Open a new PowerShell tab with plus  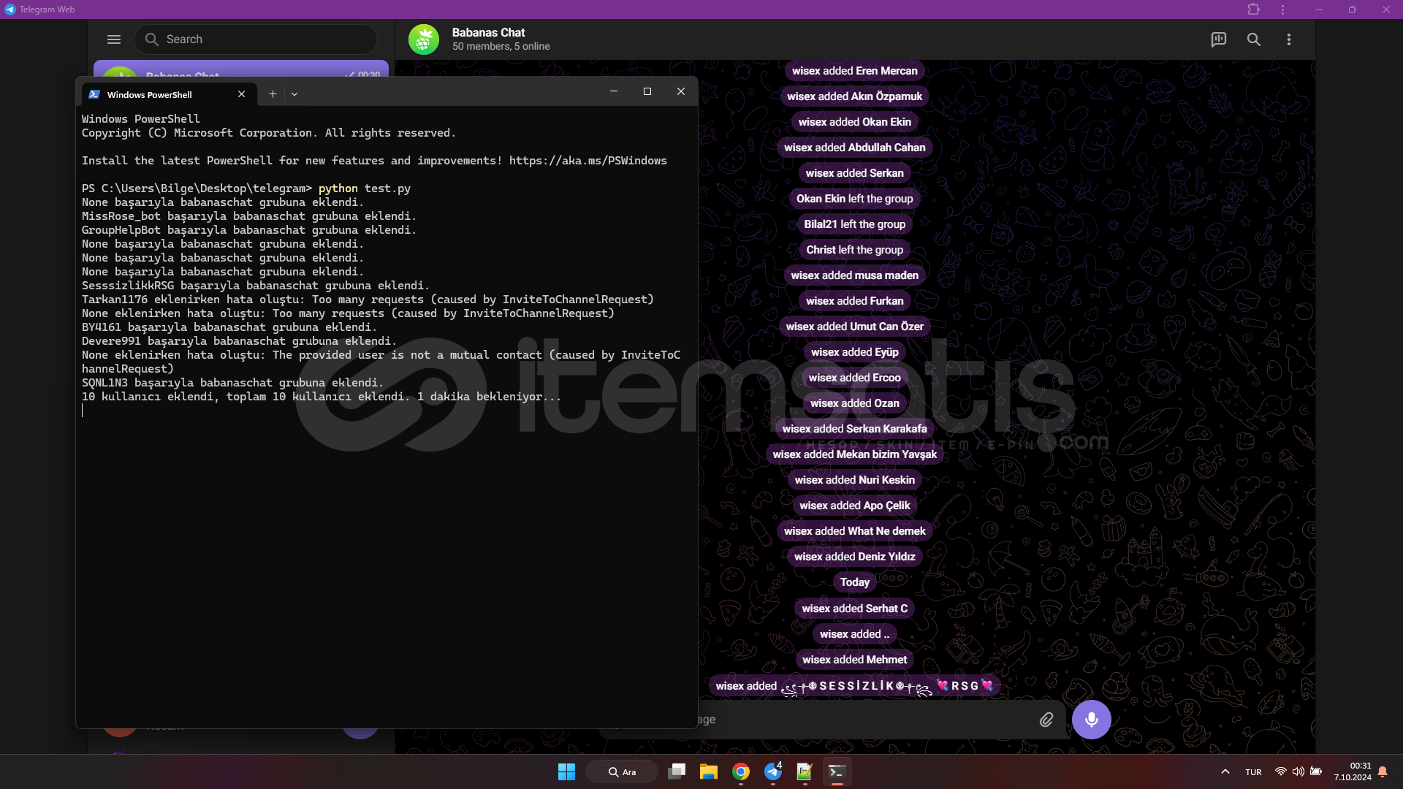point(273,94)
